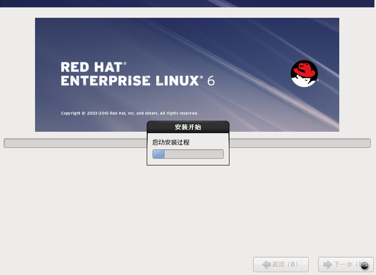The image size is (376, 275).
Task: Click the right arrow icon on 下一步 button
Action: (x=328, y=264)
